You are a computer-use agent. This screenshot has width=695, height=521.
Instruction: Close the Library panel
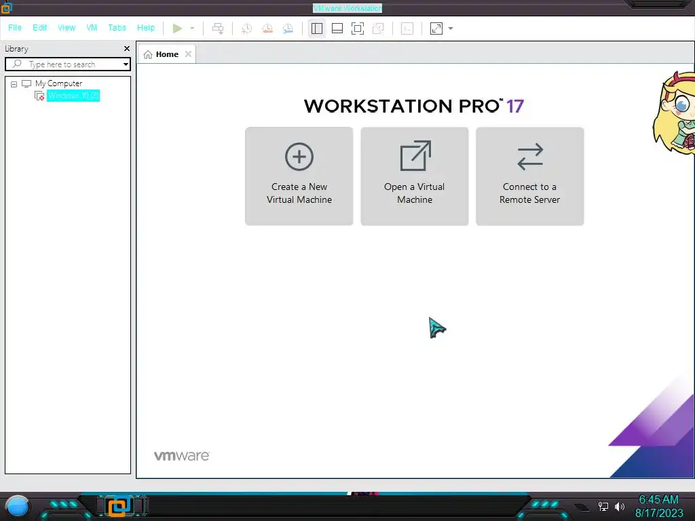[127, 49]
